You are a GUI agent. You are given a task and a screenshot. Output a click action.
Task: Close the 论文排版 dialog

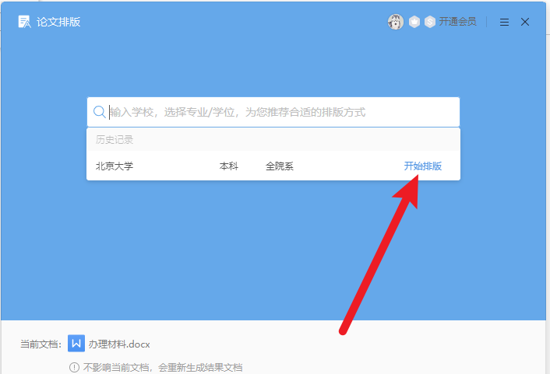(525, 22)
